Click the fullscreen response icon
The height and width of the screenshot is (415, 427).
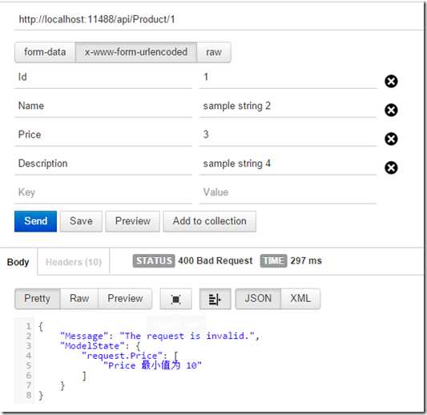click(176, 299)
